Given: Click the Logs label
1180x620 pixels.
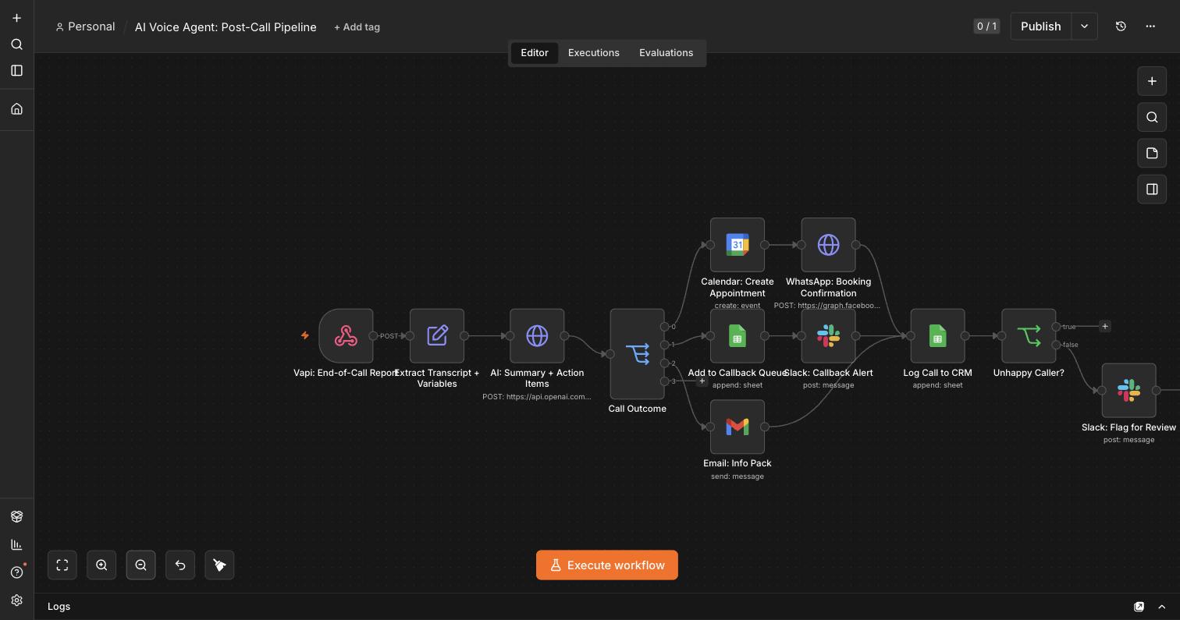Looking at the screenshot, I should (59, 606).
